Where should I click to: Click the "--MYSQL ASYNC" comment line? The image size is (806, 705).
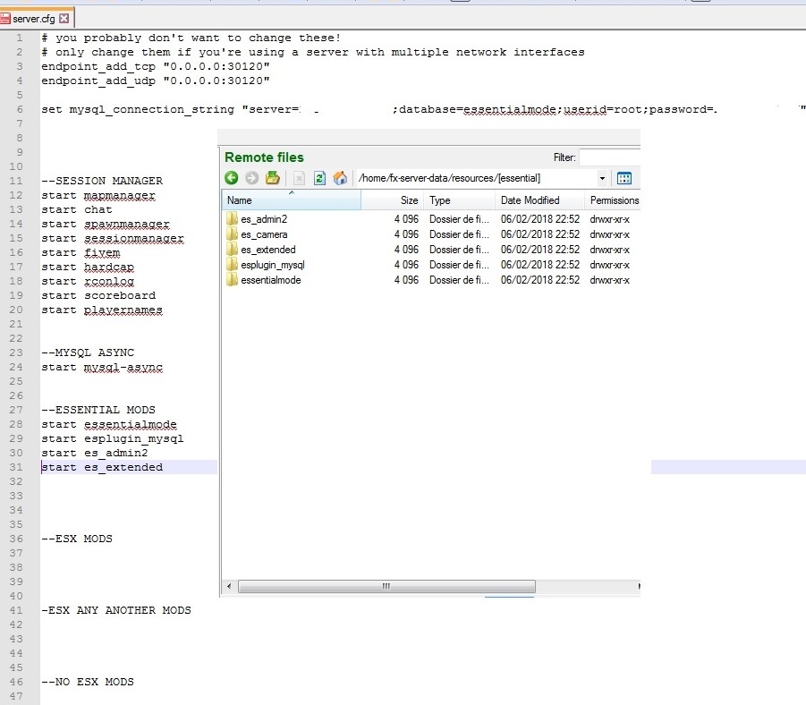(88, 352)
